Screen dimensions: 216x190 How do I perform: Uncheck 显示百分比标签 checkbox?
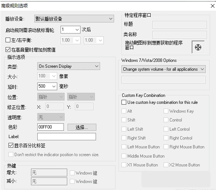point(11,145)
